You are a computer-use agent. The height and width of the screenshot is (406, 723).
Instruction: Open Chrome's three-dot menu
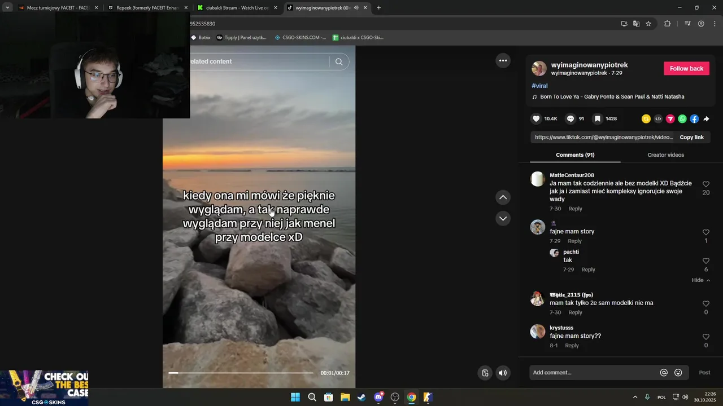tap(715, 24)
